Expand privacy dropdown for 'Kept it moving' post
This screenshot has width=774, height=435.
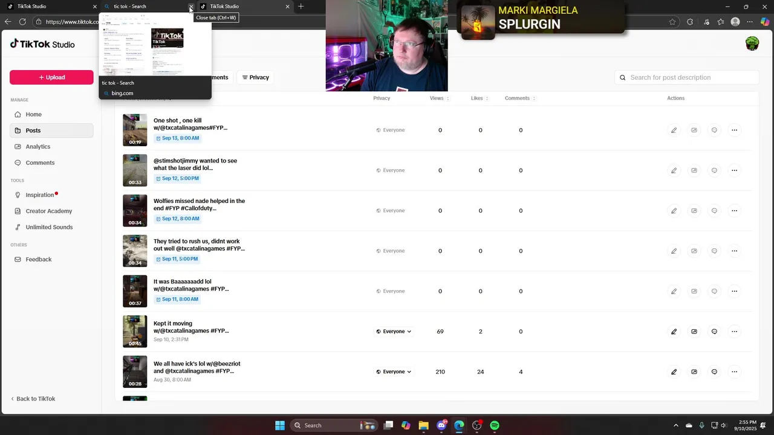pos(394,332)
